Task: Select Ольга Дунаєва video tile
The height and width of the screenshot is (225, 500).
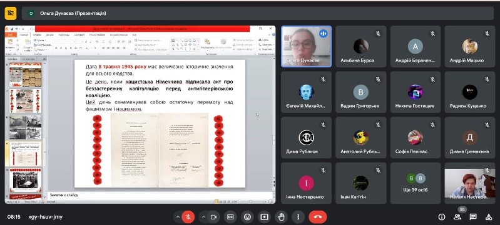Action: click(x=306, y=46)
